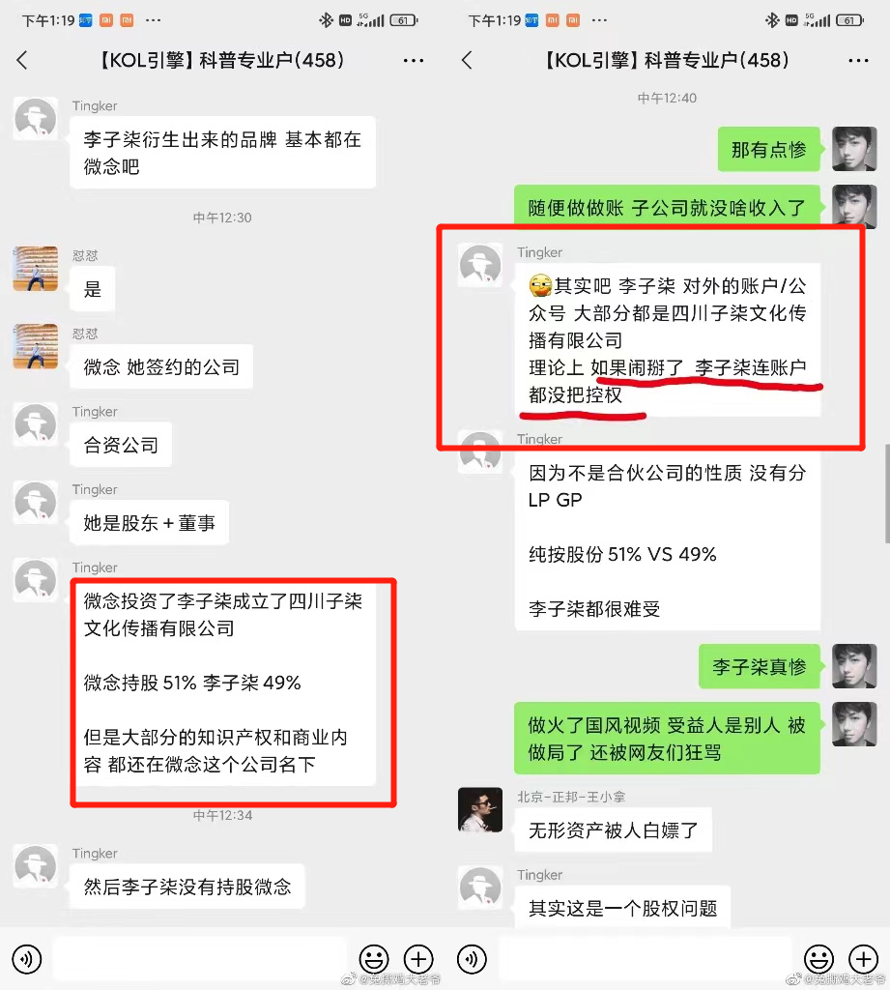
Task: Tap the back arrow in right chat
Action: pyautogui.click(x=467, y=61)
